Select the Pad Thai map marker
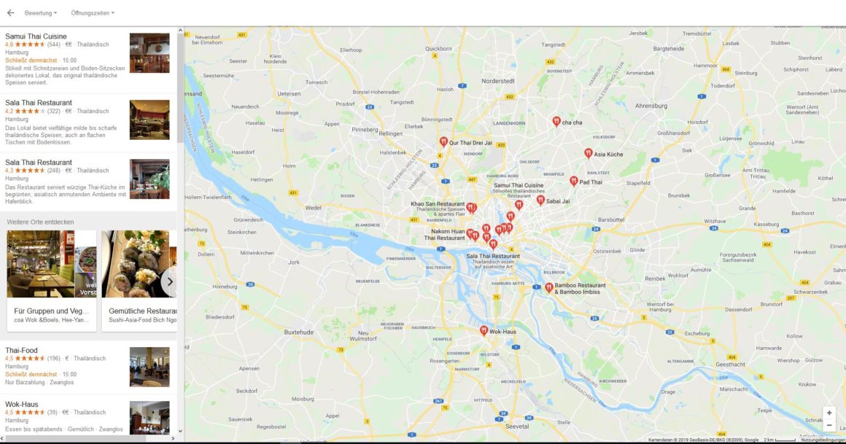Screen dimensions: 846x444 coord(573,182)
